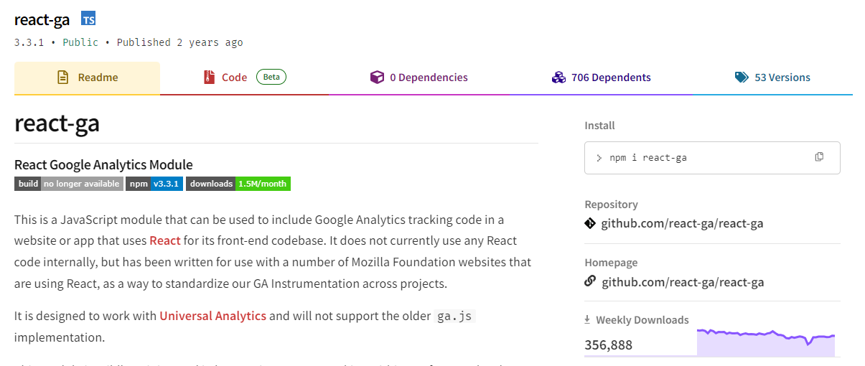Open the Repository github.com/react-ga/react-ga link

(x=682, y=223)
